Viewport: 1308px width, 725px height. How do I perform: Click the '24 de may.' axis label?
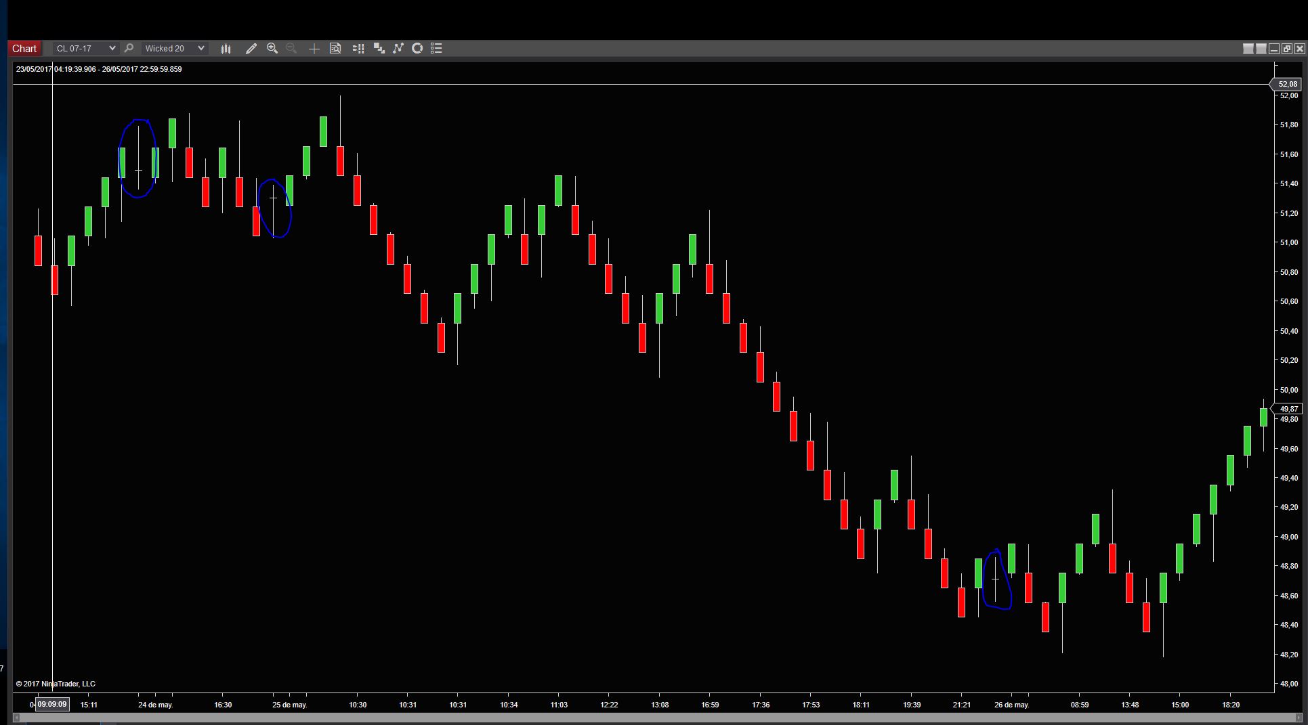[x=156, y=705]
